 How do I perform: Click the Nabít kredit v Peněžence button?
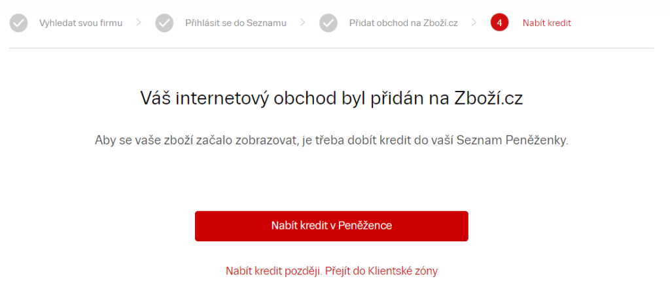tap(332, 226)
